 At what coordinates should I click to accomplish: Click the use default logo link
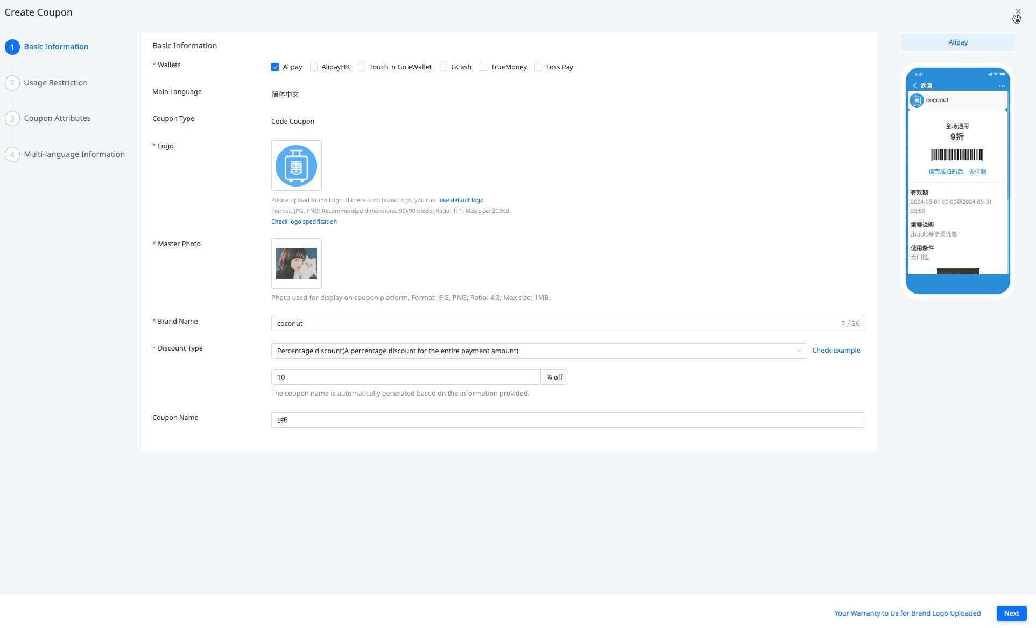coord(461,200)
